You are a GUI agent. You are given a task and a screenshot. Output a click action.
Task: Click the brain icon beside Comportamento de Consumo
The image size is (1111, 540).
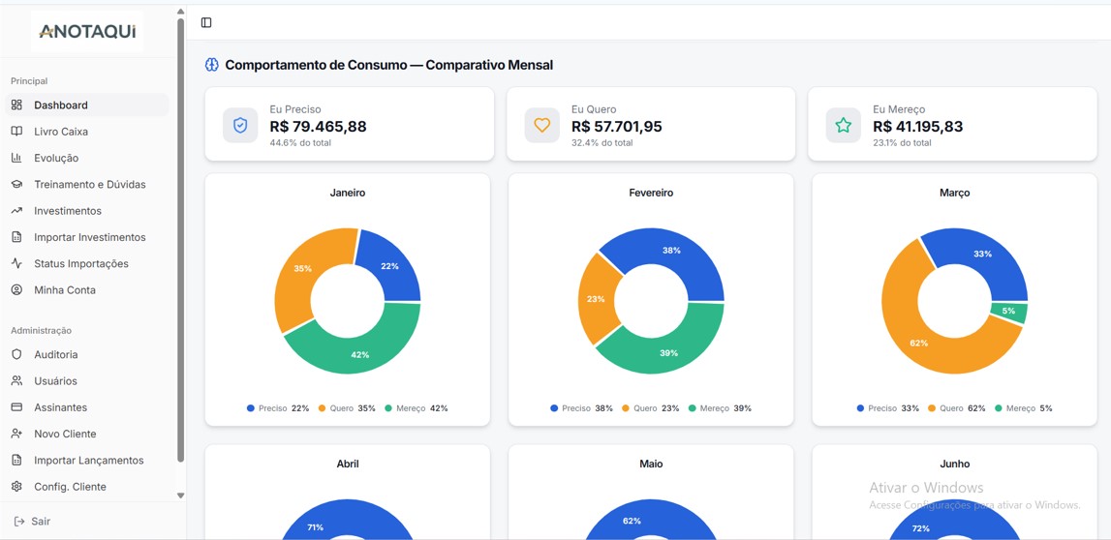point(212,65)
